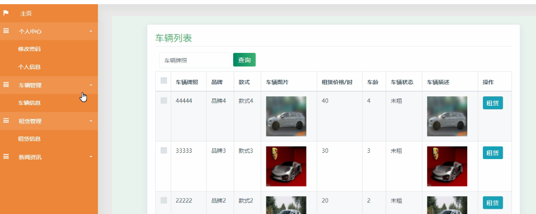Open the 车辆图片 thumbnail for vehicle 33333
The image size is (536, 214).
point(286,166)
